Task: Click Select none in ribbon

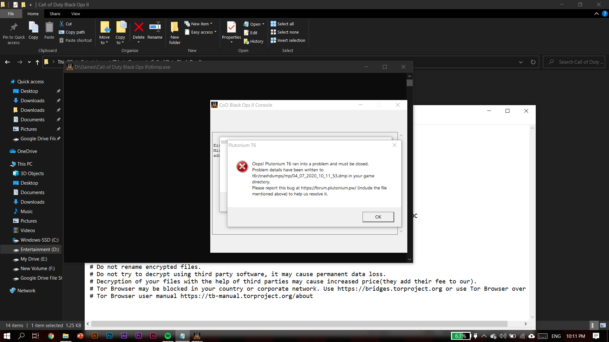Action: point(285,32)
